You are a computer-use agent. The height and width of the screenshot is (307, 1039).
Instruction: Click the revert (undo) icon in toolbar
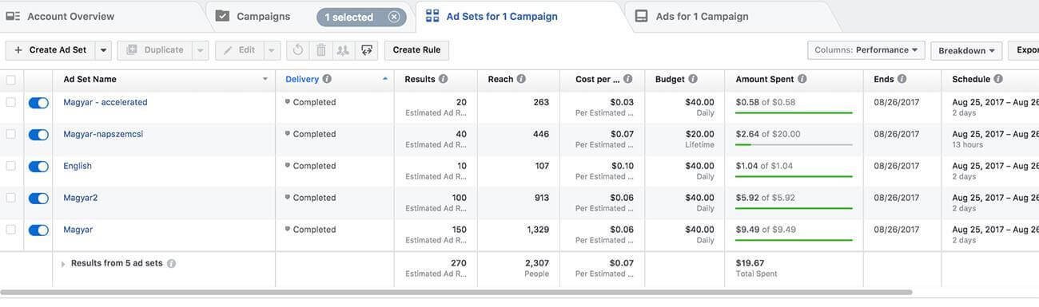[x=297, y=50]
